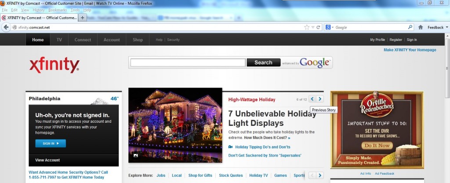Reload the page with the refresh icon
The width and height of the screenshot is (450, 183).
pos(318,27)
